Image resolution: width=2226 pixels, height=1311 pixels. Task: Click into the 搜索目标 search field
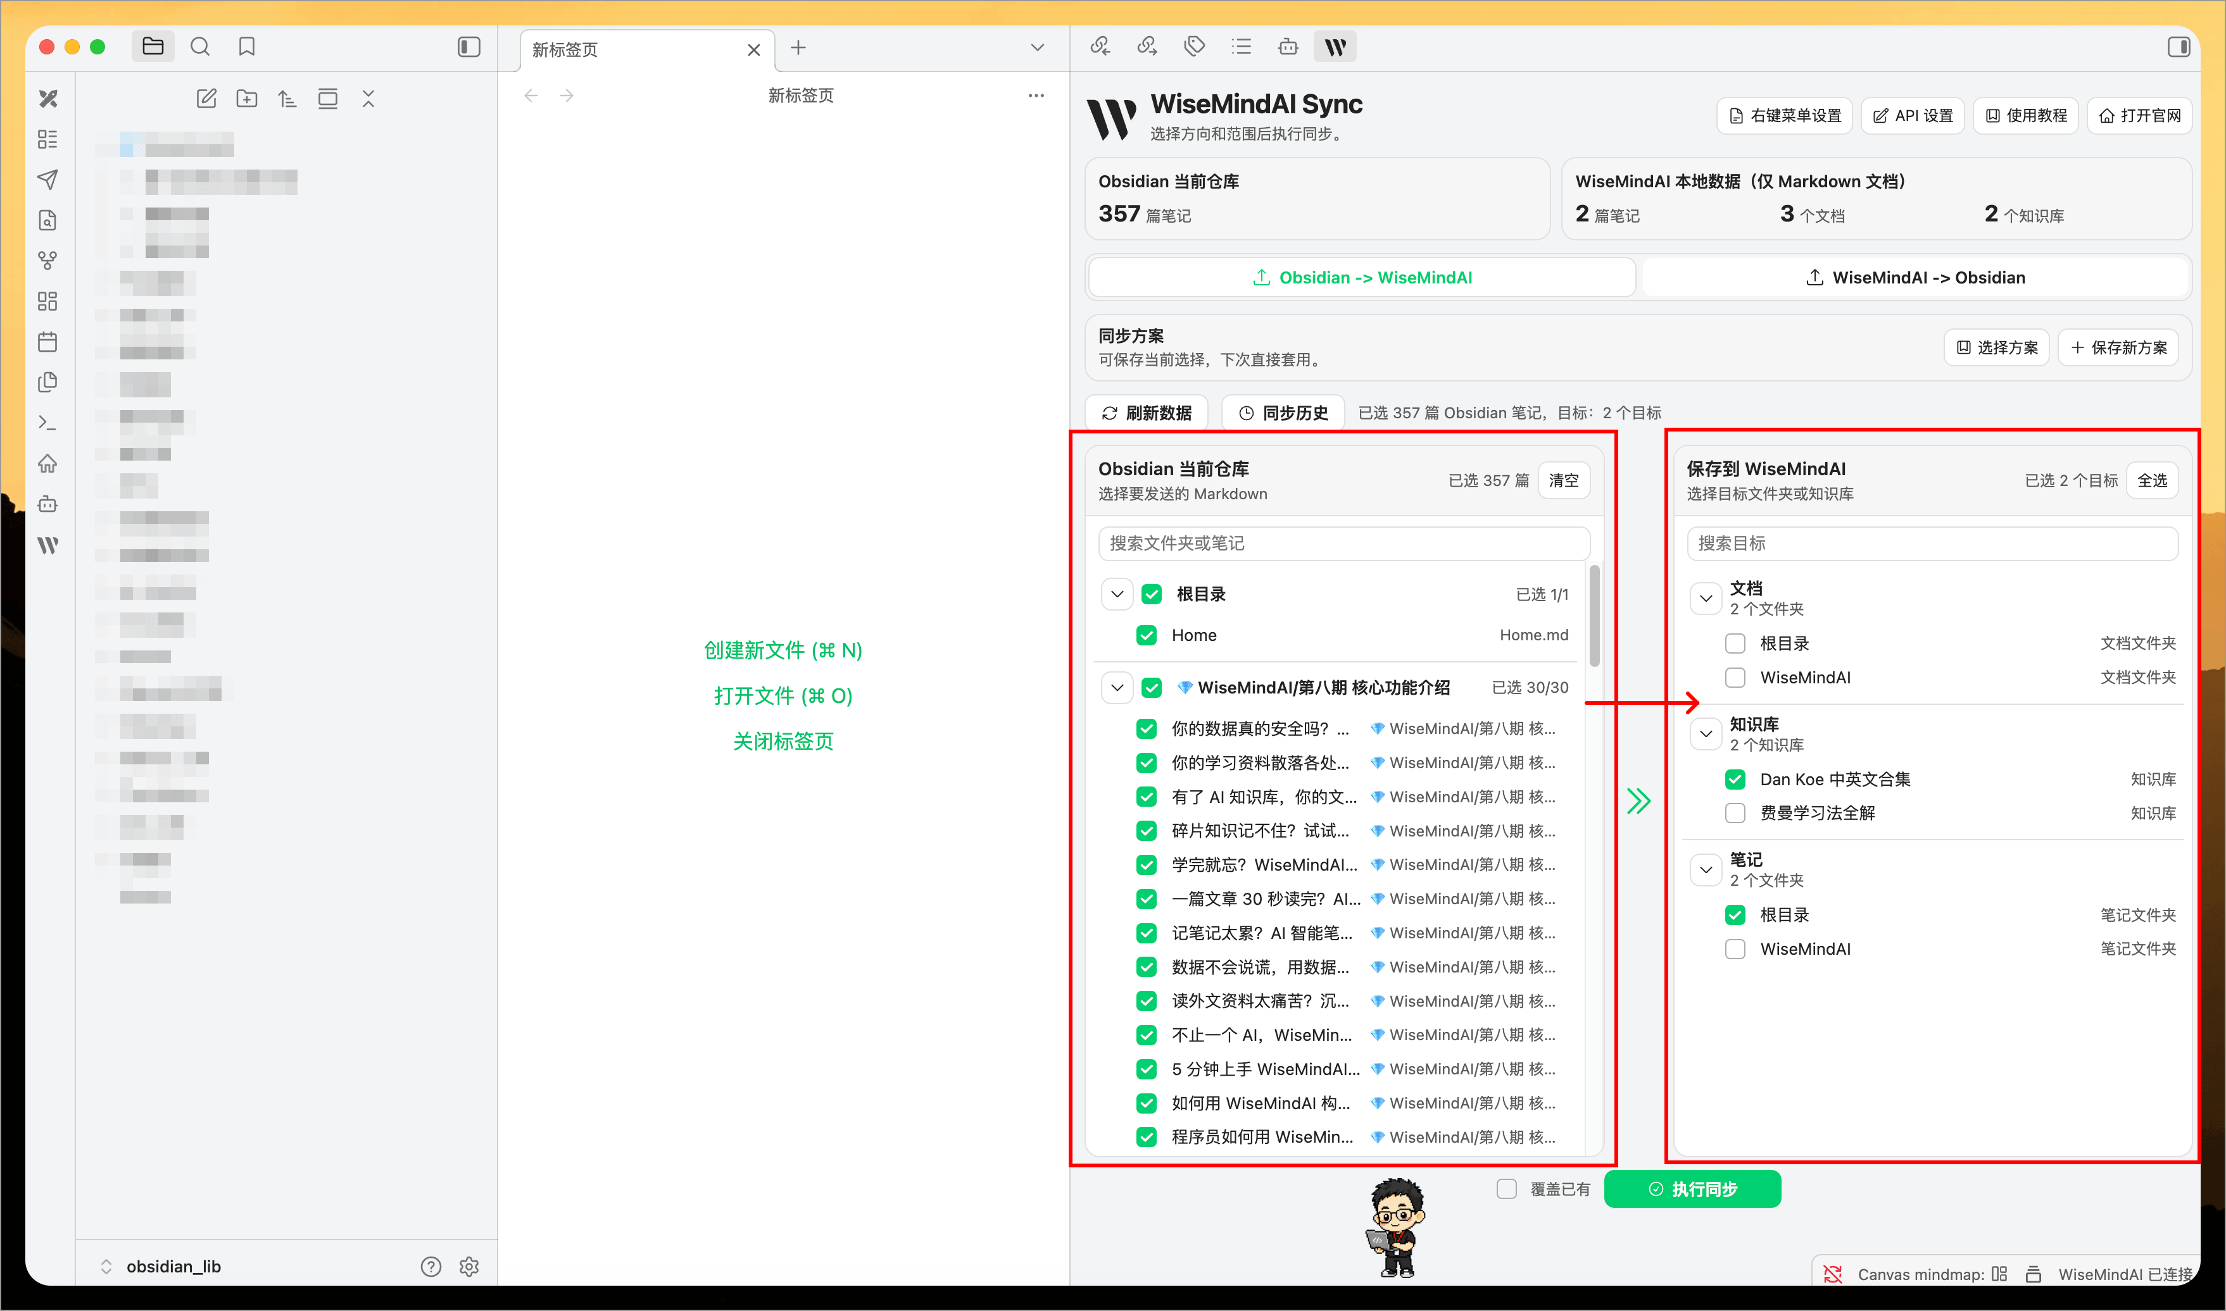[x=1932, y=544]
